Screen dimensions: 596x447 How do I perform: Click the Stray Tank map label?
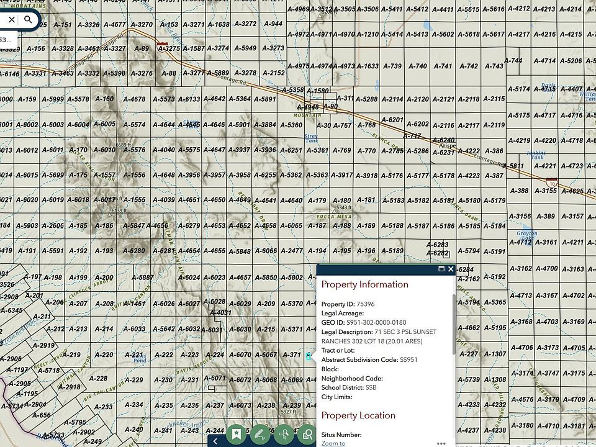pos(311,138)
